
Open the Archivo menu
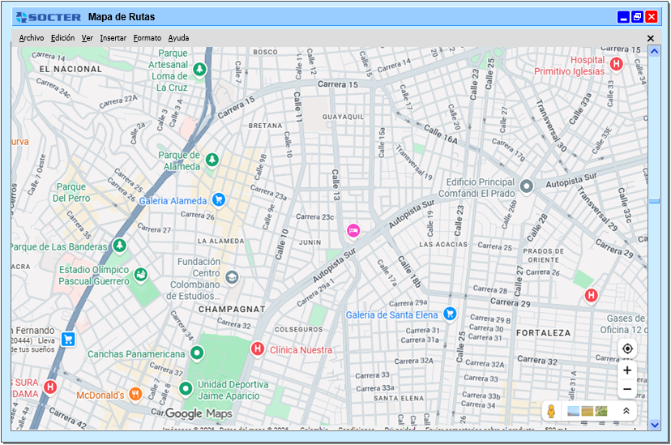tap(32, 38)
